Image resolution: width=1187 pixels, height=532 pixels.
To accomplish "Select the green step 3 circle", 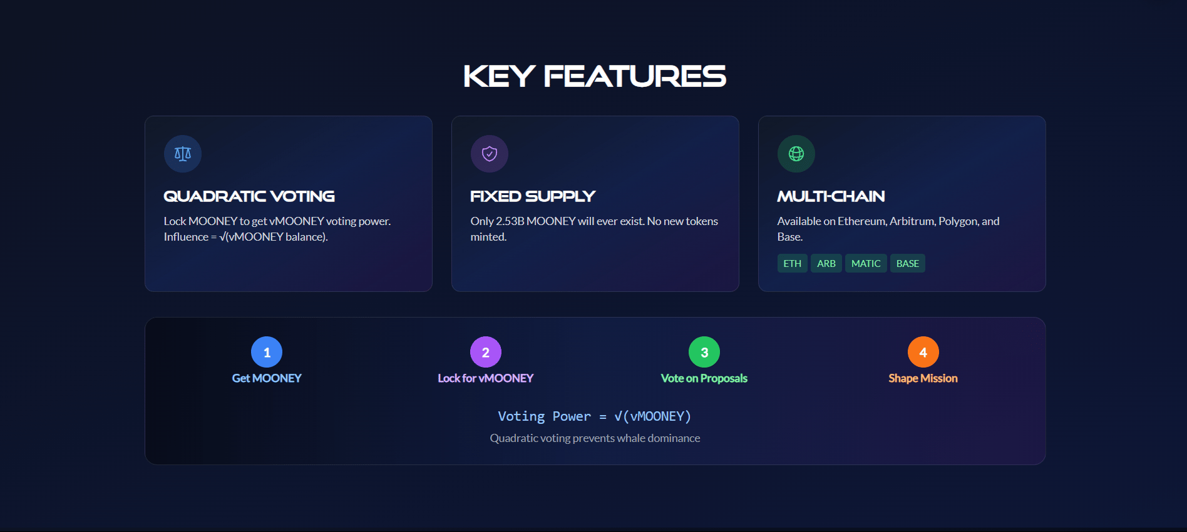I will 704,353.
